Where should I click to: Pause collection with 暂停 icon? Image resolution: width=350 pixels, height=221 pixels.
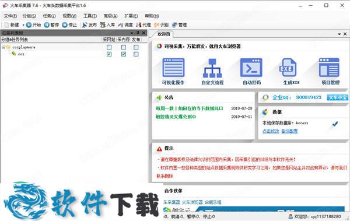(x=47, y=24)
